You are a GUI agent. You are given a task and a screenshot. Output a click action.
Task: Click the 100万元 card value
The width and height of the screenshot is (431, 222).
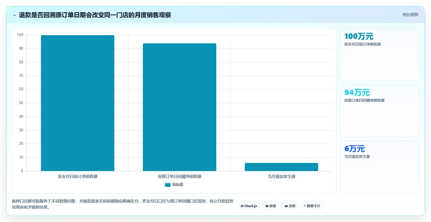pos(359,36)
